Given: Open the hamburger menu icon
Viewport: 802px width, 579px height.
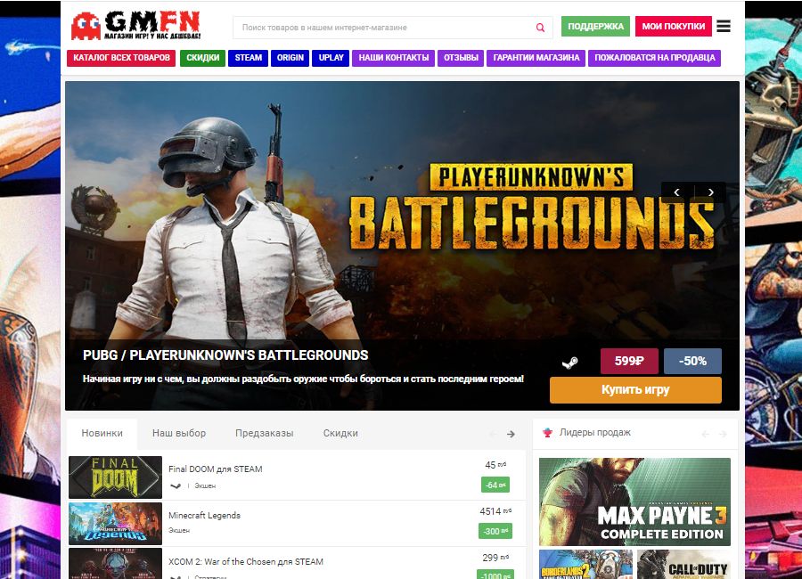Looking at the screenshot, I should tap(724, 26).
